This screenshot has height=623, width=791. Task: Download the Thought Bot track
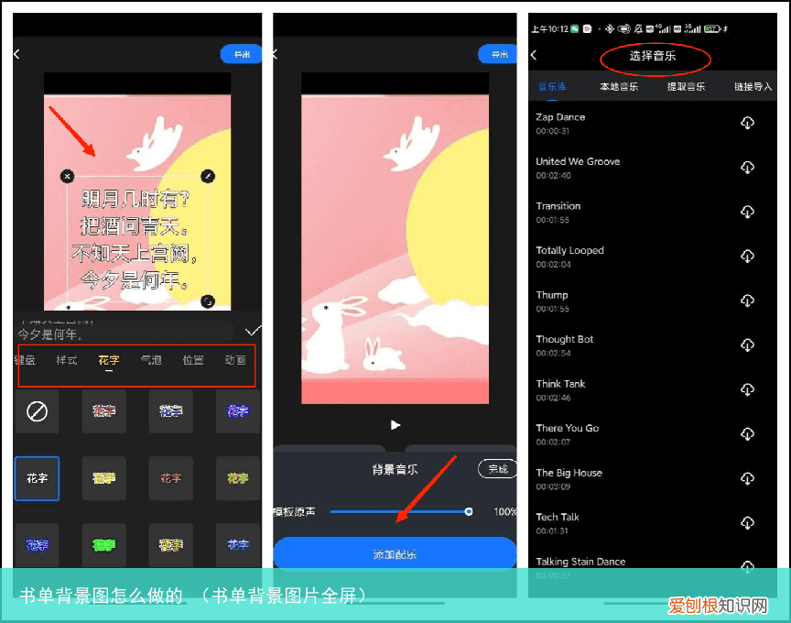[x=747, y=344]
